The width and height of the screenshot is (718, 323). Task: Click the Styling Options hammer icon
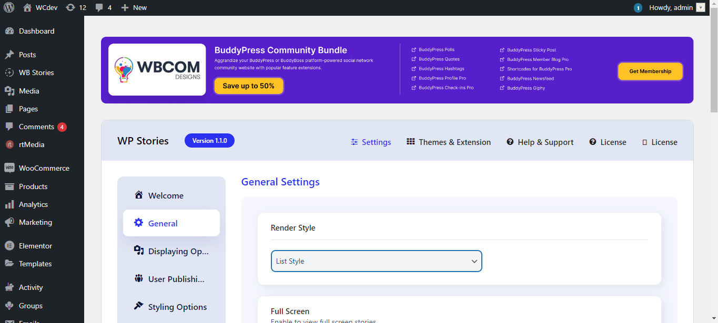[139, 306]
